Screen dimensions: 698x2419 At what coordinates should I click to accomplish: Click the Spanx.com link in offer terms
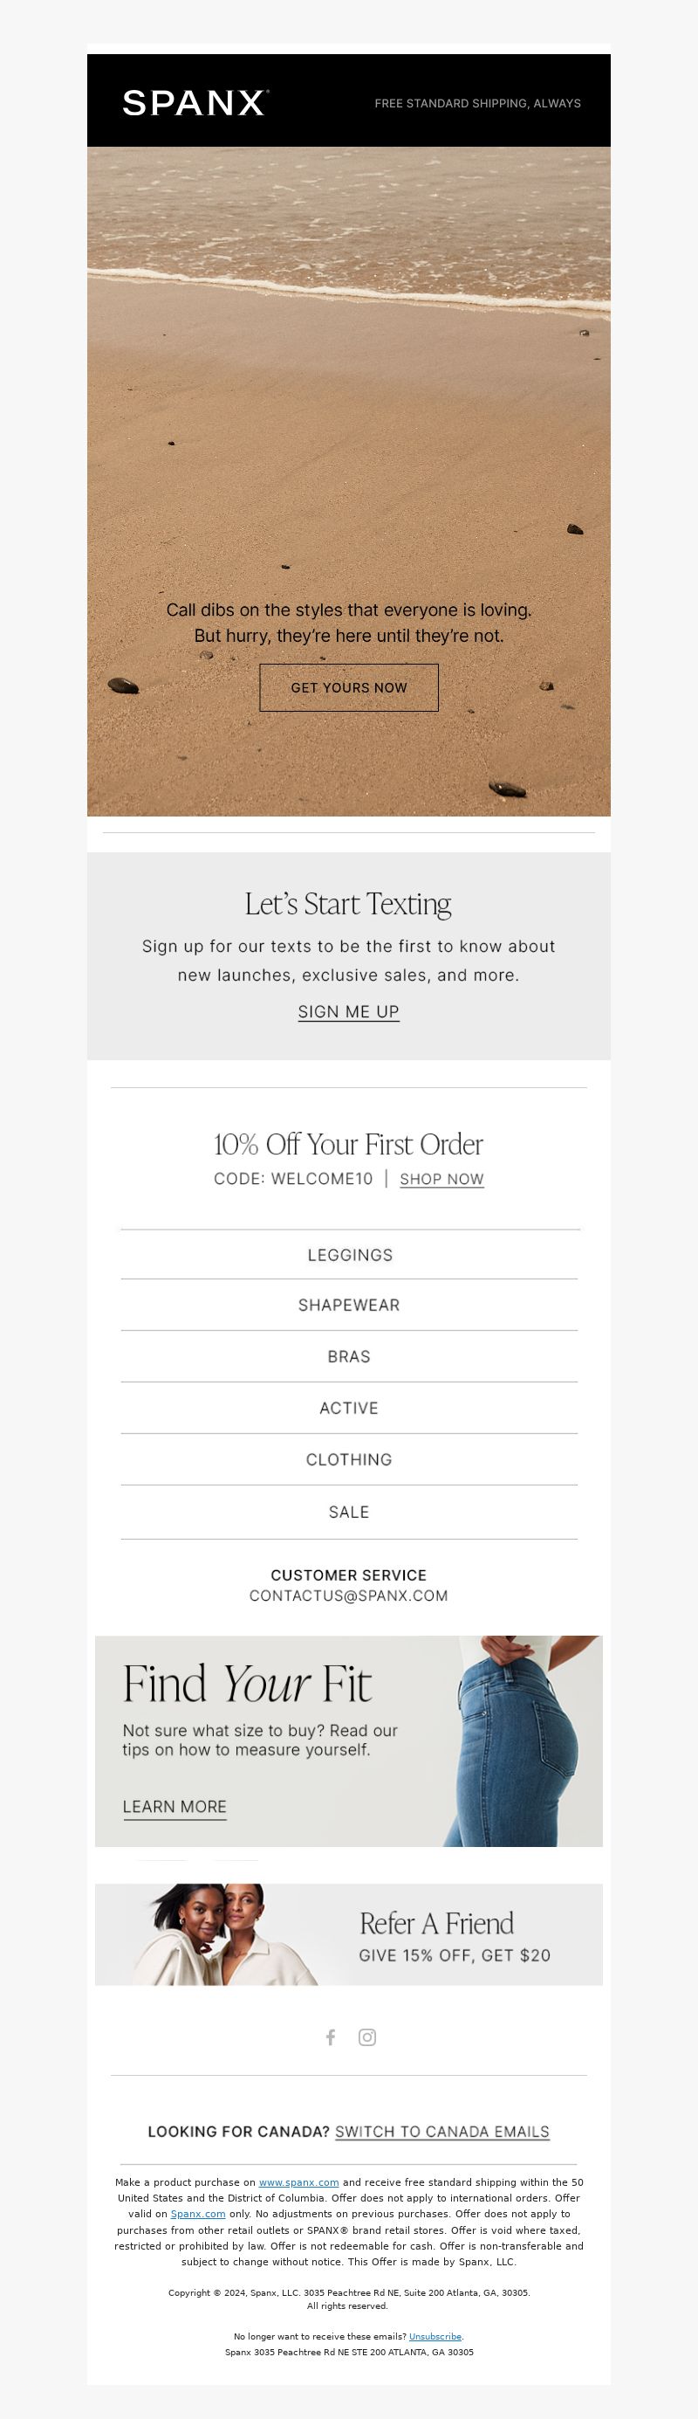coord(198,2214)
